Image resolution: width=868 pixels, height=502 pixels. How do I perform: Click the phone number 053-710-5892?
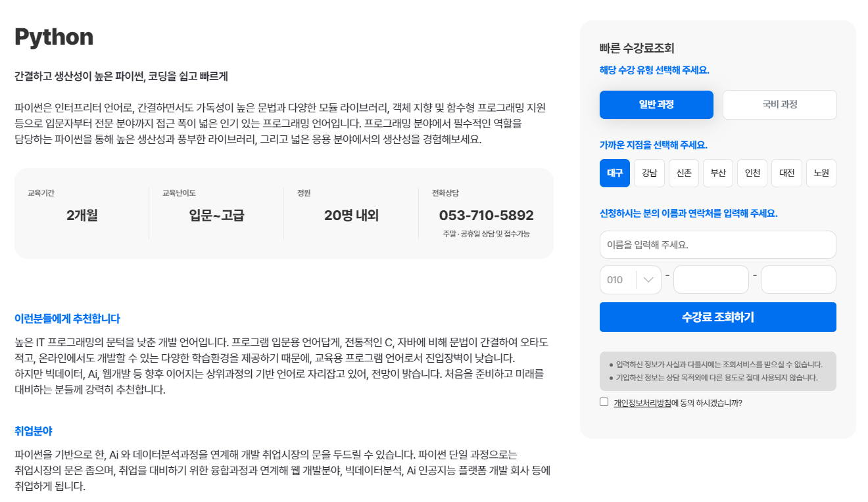[x=486, y=216]
